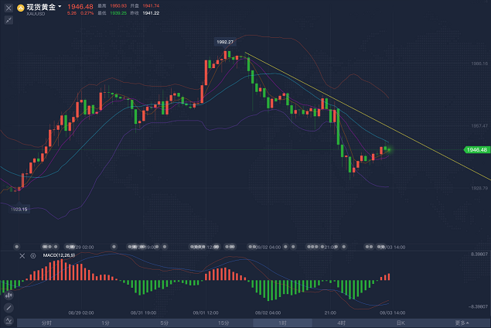
Task: Click the gold coin symbol icon
Action: (x=20, y=8)
